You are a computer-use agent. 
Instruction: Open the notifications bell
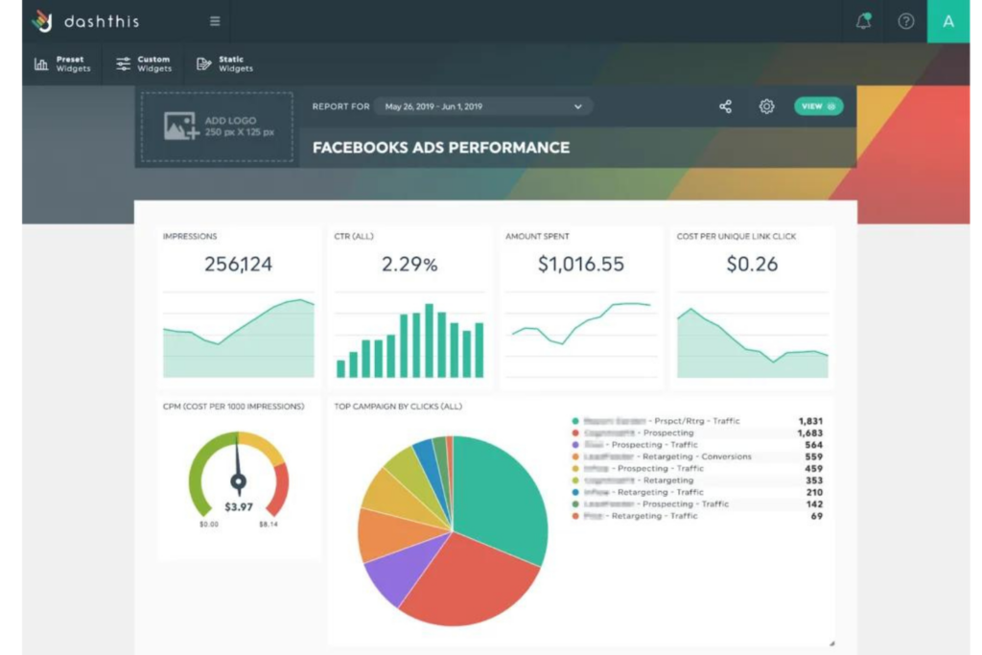click(864, 21)
